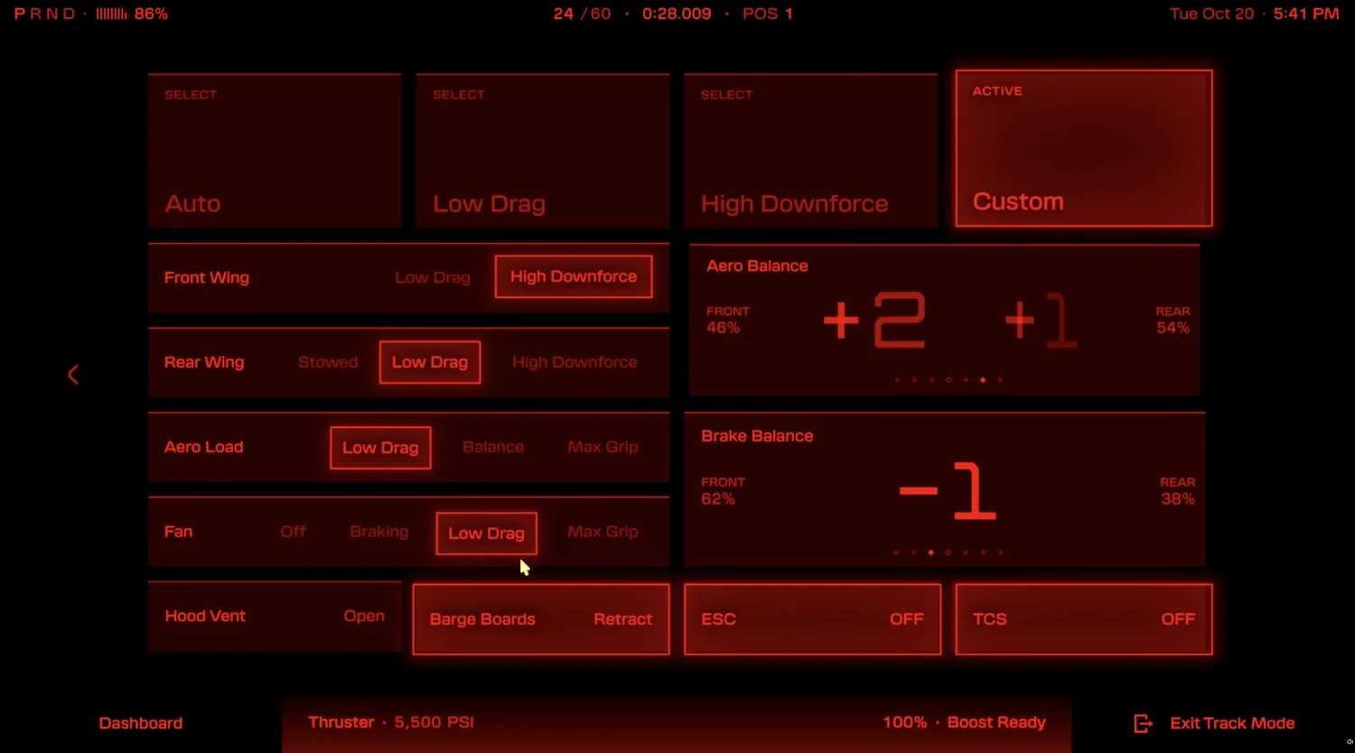Click the exit icon beside Exit Track Mode
This screenshot has height=753, width=1355.
(1143, 723)
